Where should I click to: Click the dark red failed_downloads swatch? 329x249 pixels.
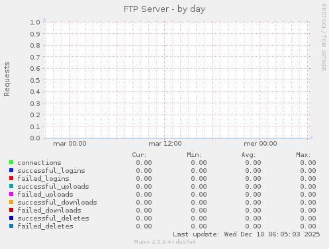[x=11, y=210]
